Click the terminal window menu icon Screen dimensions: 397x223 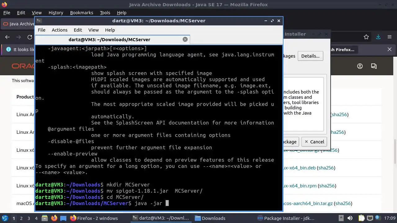point(39,21)
